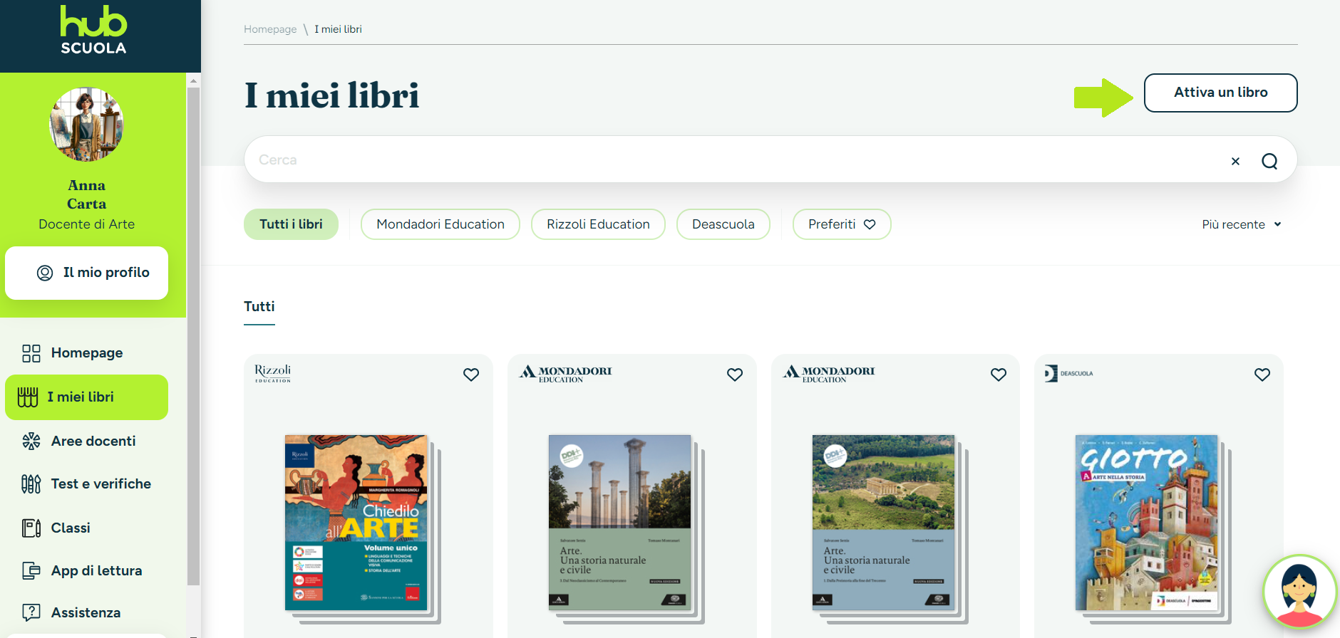
Task: Open the Più recente sort dropdown
Action: (1242, 224)
